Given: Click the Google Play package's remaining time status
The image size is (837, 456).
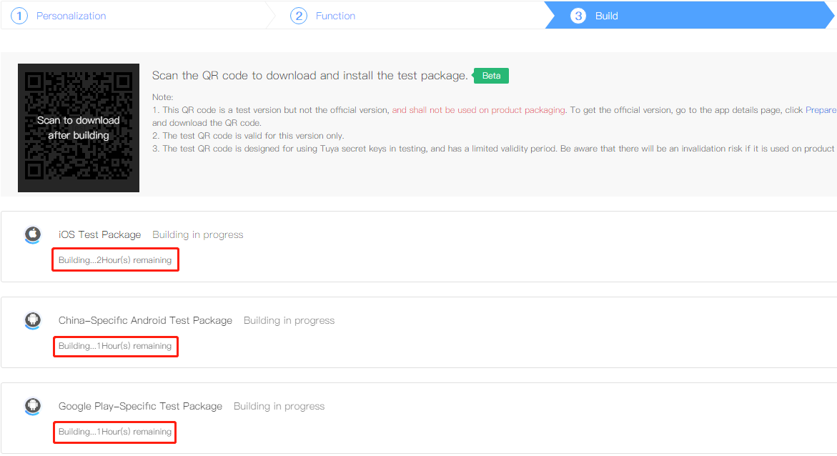Looking at the screenshot, I should coord(115,432).
